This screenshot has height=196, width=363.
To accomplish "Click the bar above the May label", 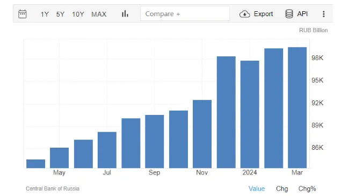I will 59,158.
